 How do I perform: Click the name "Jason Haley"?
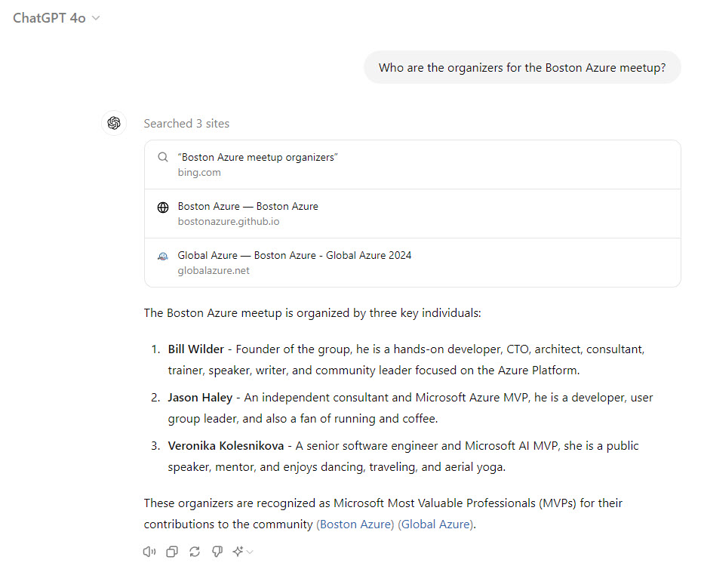click(200, 398)
